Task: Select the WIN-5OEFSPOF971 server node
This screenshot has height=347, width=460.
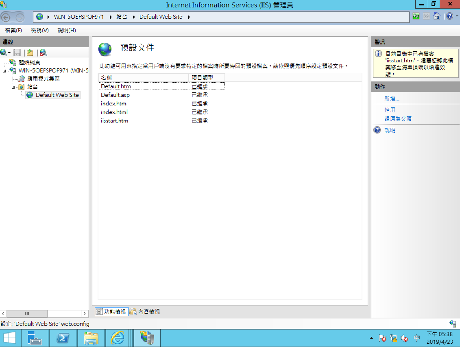Action: [x=53, y=70]
